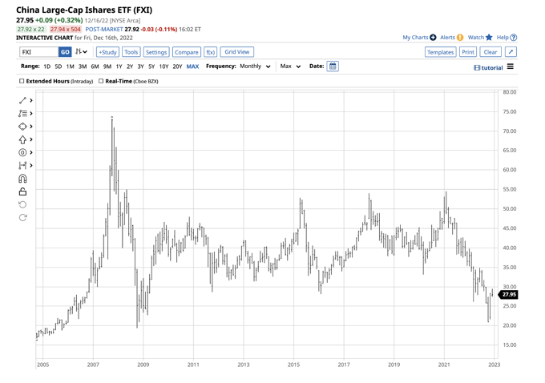The image size is (545, 383).
Task: Click the Watch link text
Action: click(x=476, y=37)
